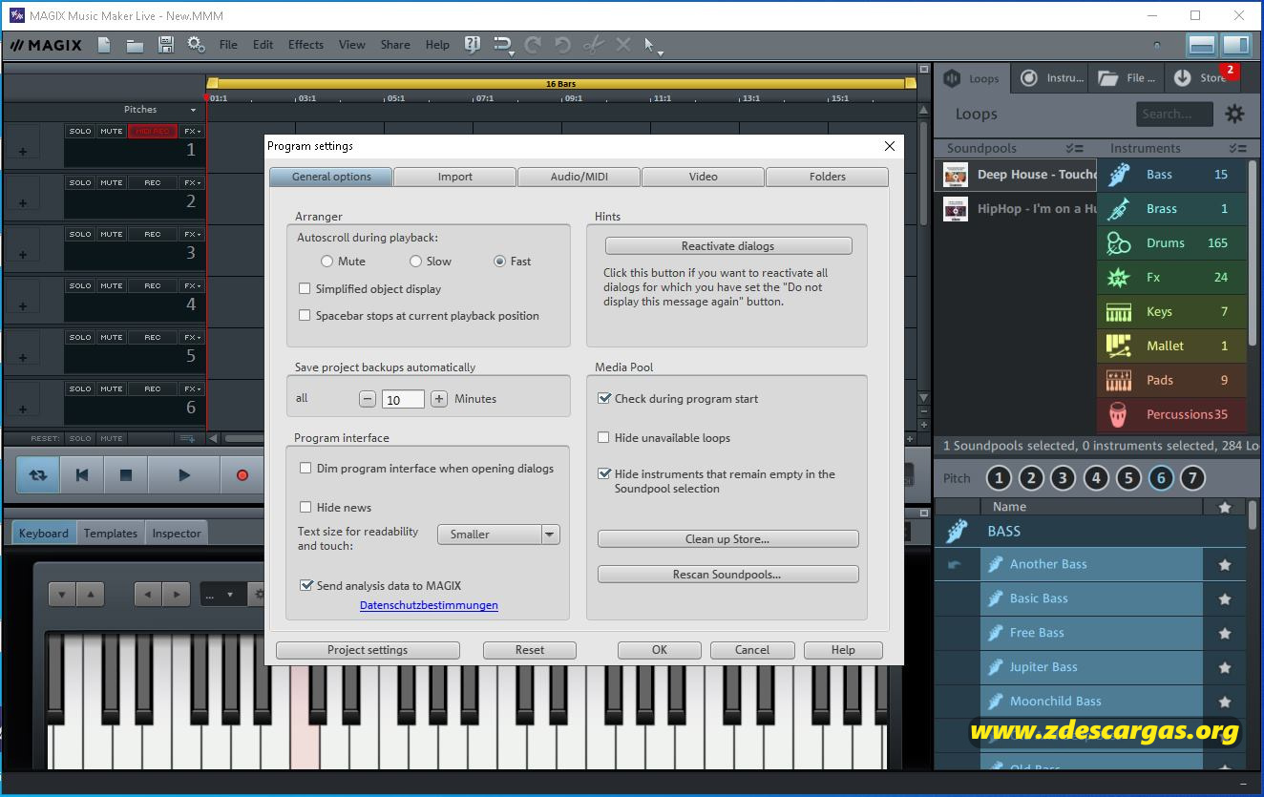
Task: Open Soundpools list view options
Action: pos(1075,148)
